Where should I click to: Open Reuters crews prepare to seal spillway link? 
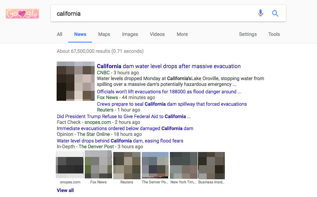(172, 104)
